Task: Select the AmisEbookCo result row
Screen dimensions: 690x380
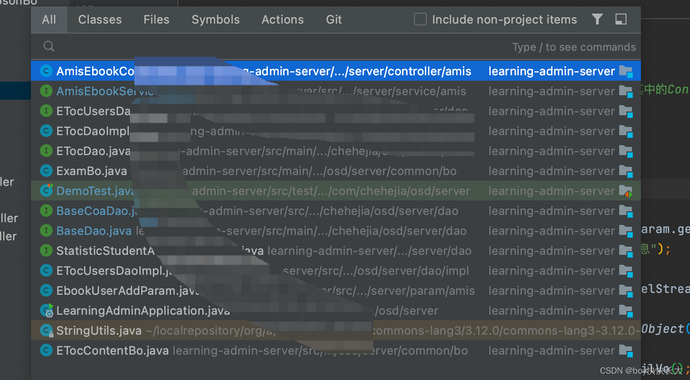Action: [336, 71]
